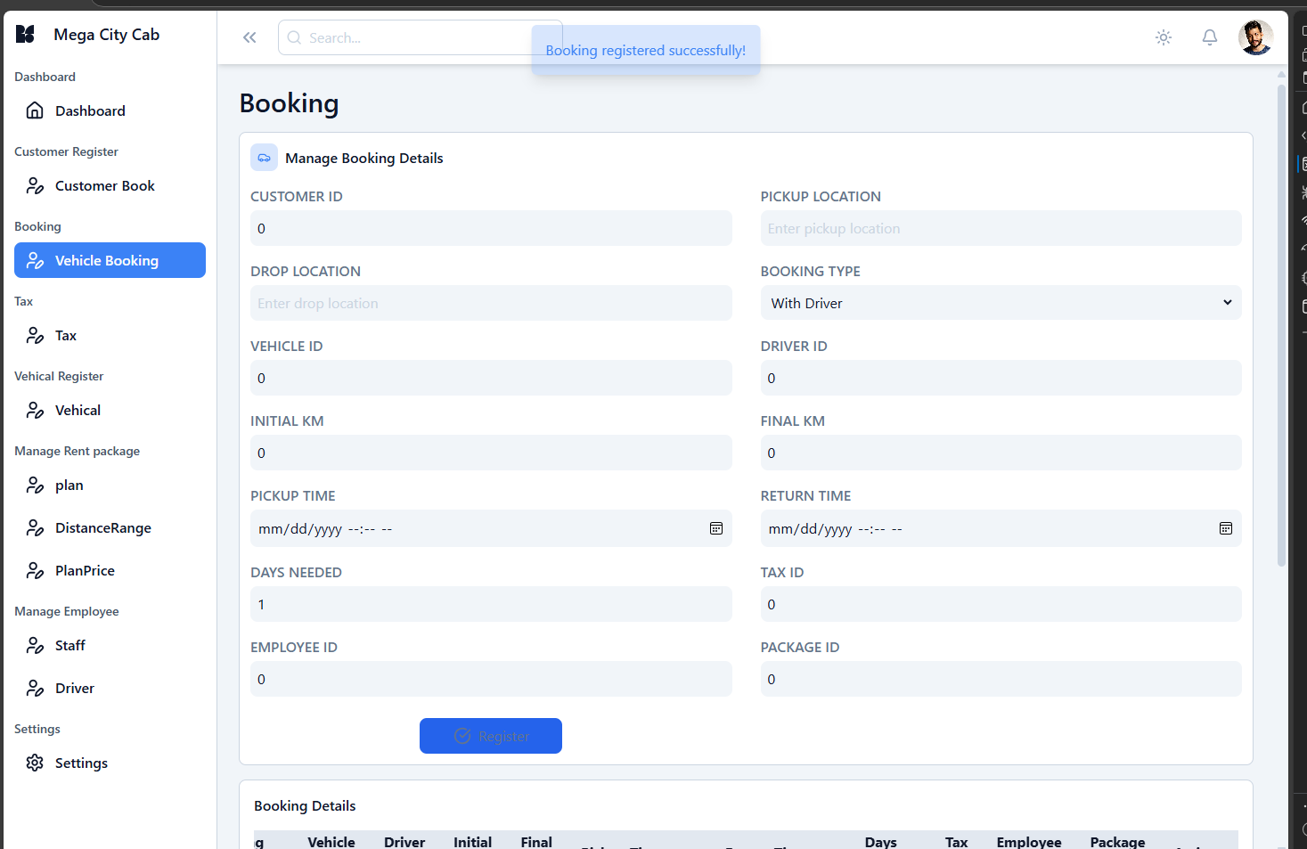Click the Vehicle ID input
Viewport: 1307px width, 849px height.
[x=491, y=378]
